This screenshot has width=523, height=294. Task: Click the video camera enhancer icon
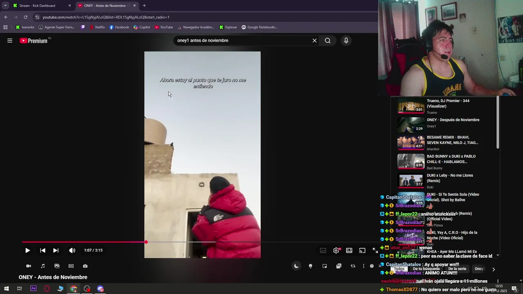coord(29,266)
